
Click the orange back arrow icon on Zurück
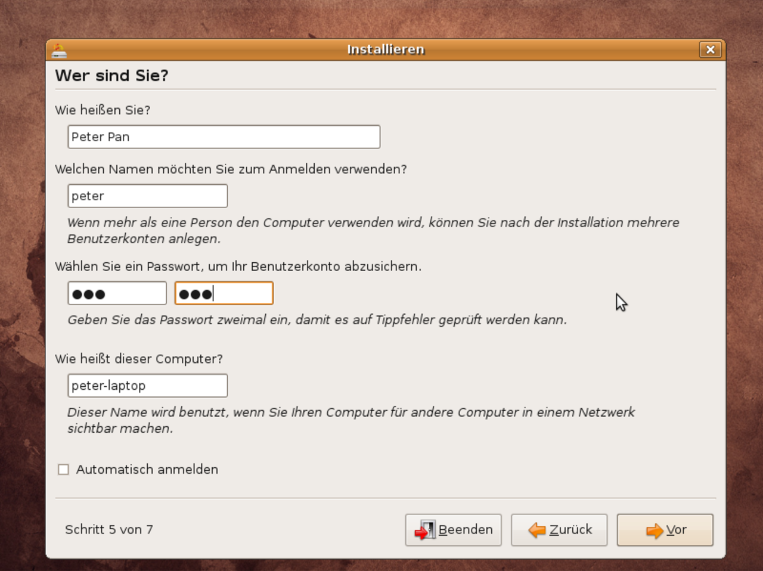point(537,530)
